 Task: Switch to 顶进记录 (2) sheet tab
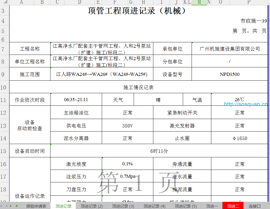(92, 206)
